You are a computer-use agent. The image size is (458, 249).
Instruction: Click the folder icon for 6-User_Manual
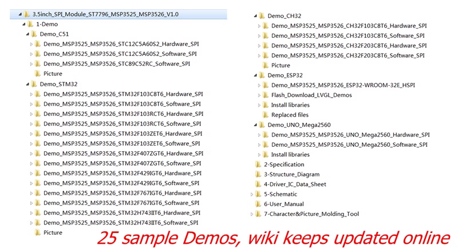point(258,204)
